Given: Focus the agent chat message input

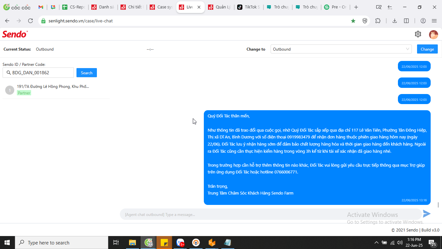Looking at the screenshot, I should coord(271,214).
